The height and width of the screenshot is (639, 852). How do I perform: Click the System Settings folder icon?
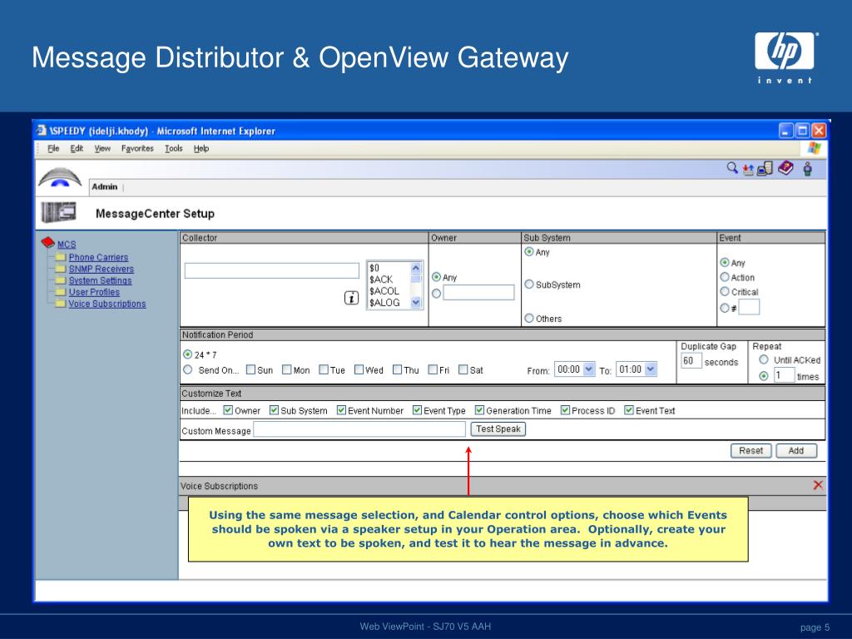[61, 280]
